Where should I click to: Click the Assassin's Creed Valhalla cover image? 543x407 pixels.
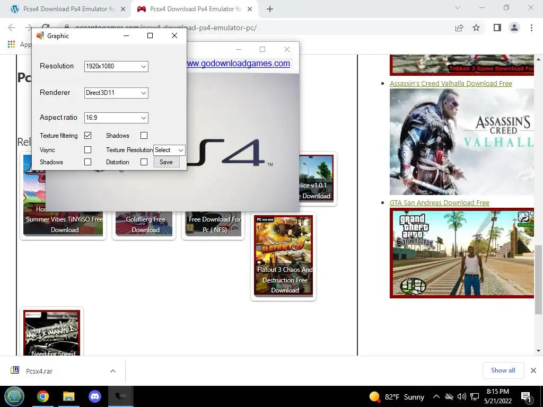coord(462,142)
